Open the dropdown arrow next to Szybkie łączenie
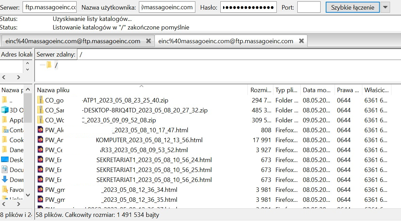Viewport: 401px width, 221px height. point(385,8)
